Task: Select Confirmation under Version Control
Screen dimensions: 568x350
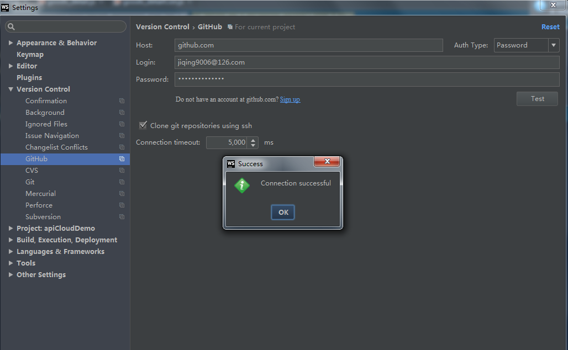Action: click(46, 101)
